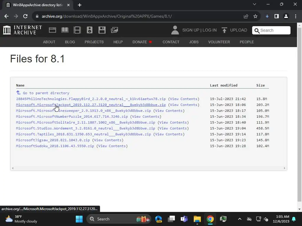This screenshot has width=302, height=226.
Task: View Contents of FlappyBird zip
Action: pos(183,99)
